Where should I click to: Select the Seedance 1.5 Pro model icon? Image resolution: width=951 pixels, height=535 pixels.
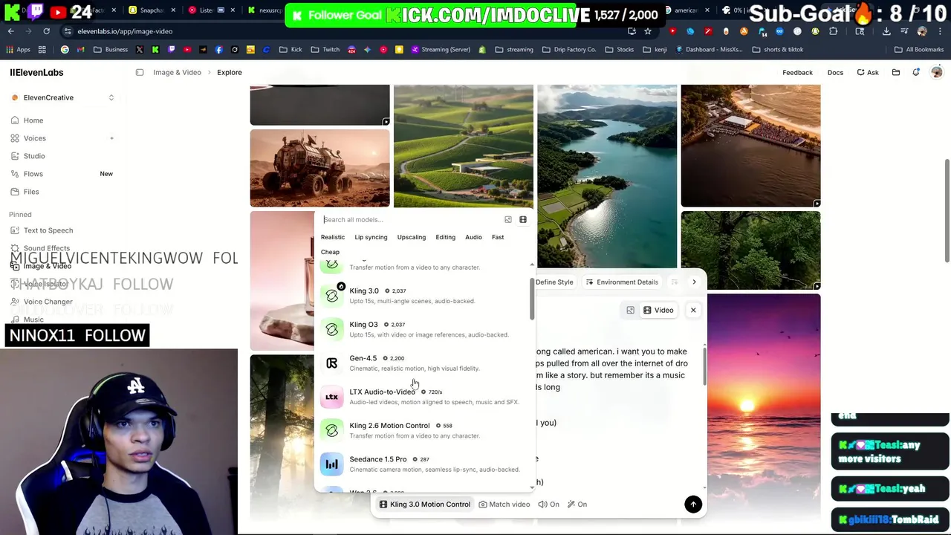point(332,464)
